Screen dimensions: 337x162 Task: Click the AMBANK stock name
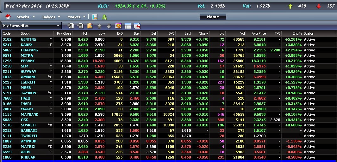[28, 77]
